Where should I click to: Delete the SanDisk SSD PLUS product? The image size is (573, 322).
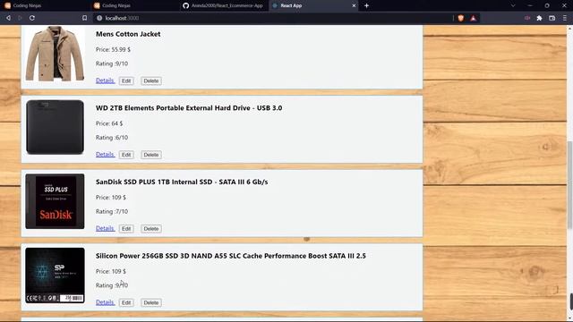click(151, 229)
